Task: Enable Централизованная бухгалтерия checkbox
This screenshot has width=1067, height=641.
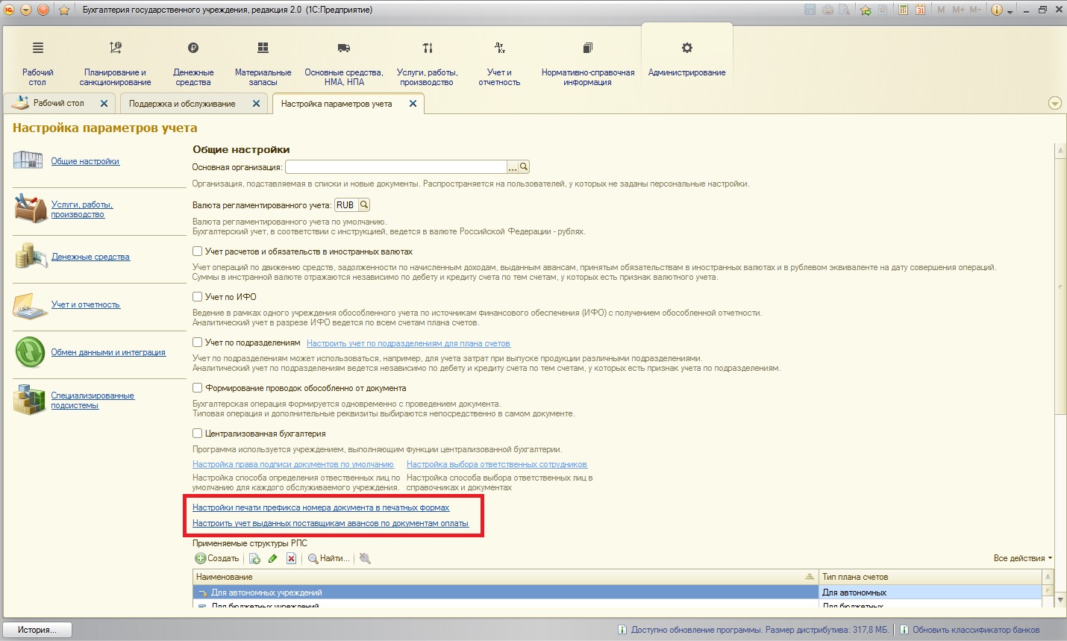Action: point(198,433)
